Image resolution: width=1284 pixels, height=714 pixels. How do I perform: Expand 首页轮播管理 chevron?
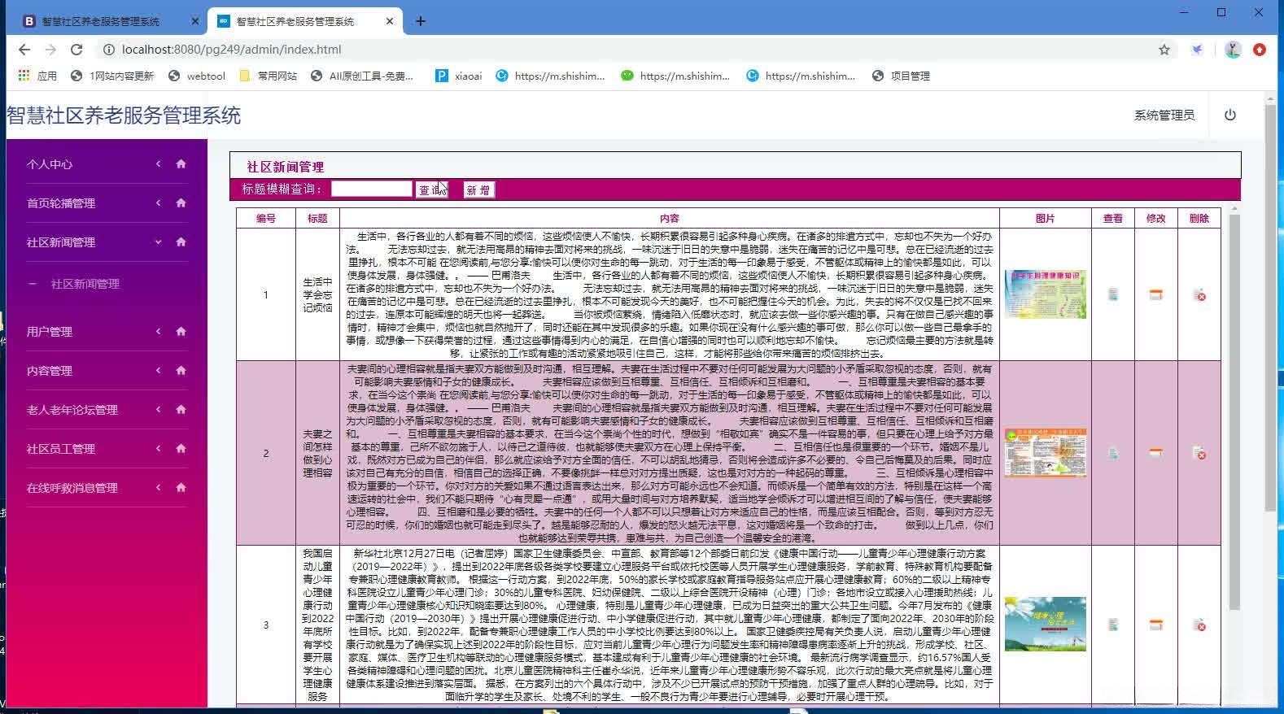[x=158, y=202]
